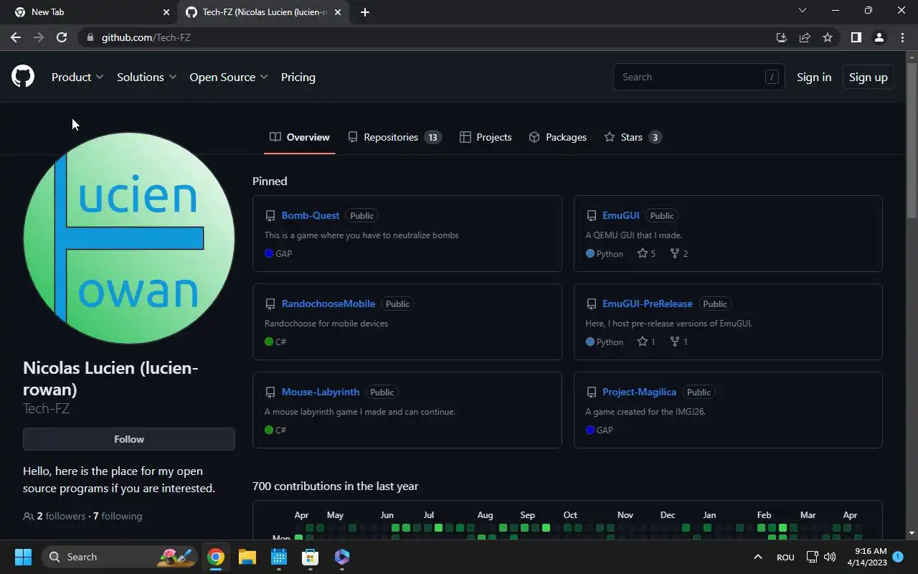This screenshot has height=574, width=918.
Task: Open File Explorer from taskbar
Action: coord(247,557)
